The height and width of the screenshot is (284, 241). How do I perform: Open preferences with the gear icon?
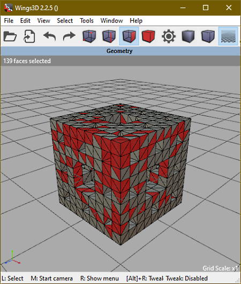point(169,36)
